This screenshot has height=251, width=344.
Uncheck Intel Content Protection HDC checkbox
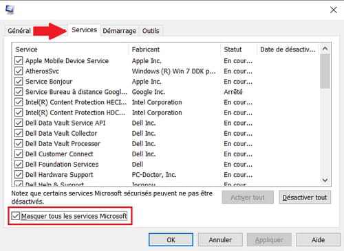click(19, 112)
